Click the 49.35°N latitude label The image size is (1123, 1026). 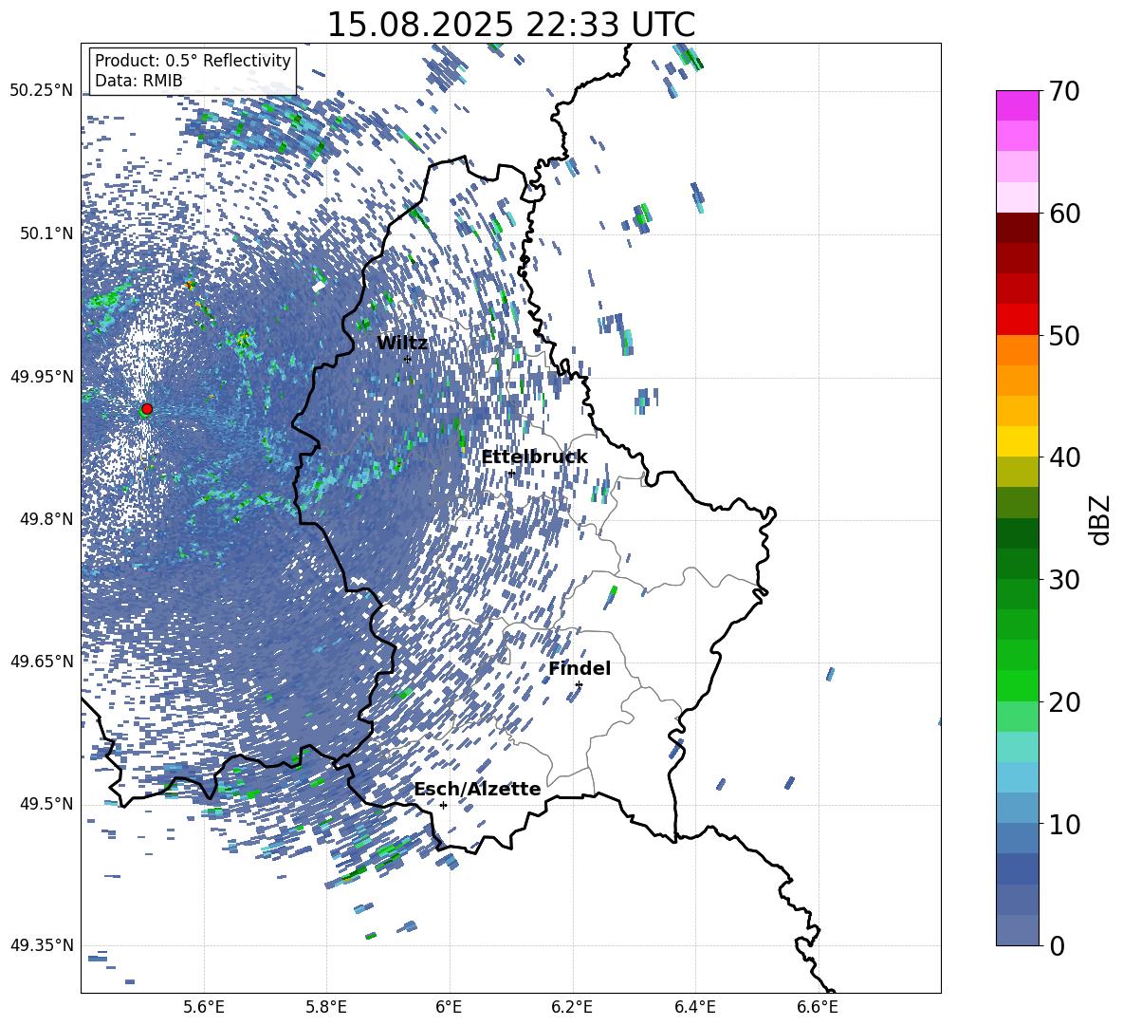click(x=42, y=945)
